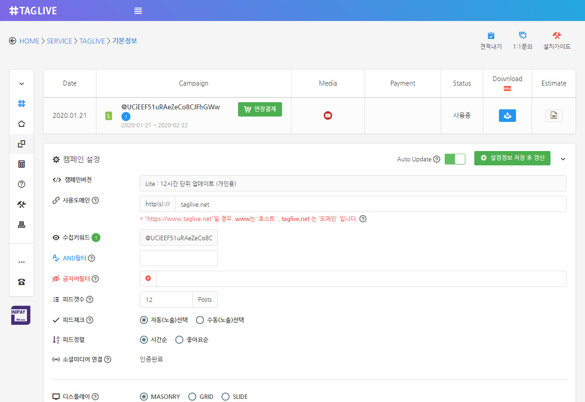This screenshot has height=402, width=585.
Task: Open 설치가이드 tools icon
Action: 557,36
